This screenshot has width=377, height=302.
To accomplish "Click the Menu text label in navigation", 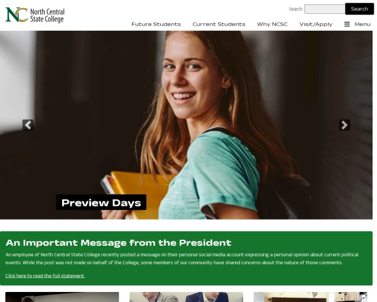I will coord(363,24).
